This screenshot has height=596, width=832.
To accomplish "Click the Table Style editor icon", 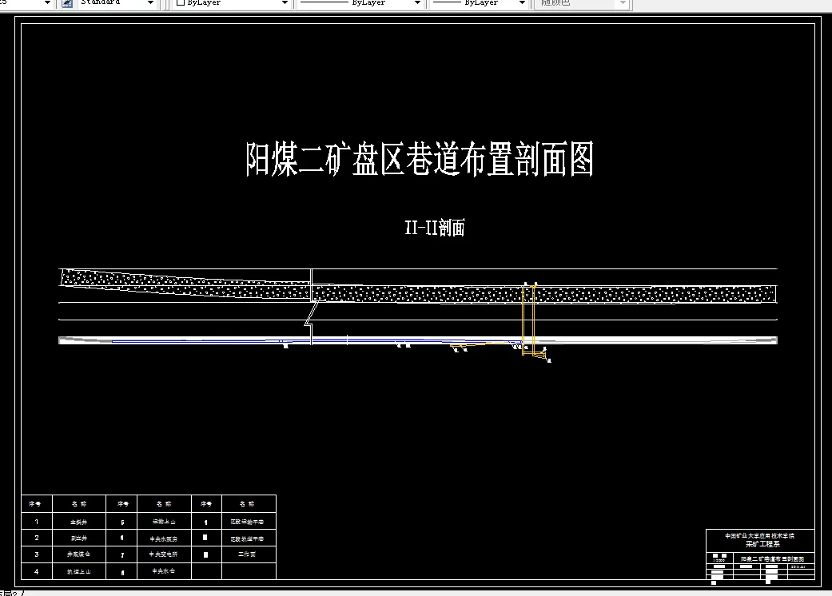I will click(67, 3).
